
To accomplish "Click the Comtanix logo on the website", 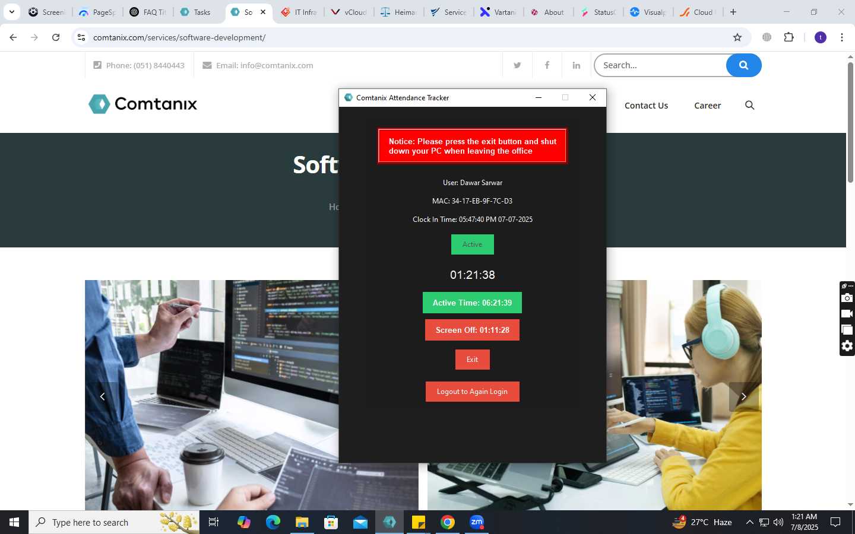I will (142, 104).
